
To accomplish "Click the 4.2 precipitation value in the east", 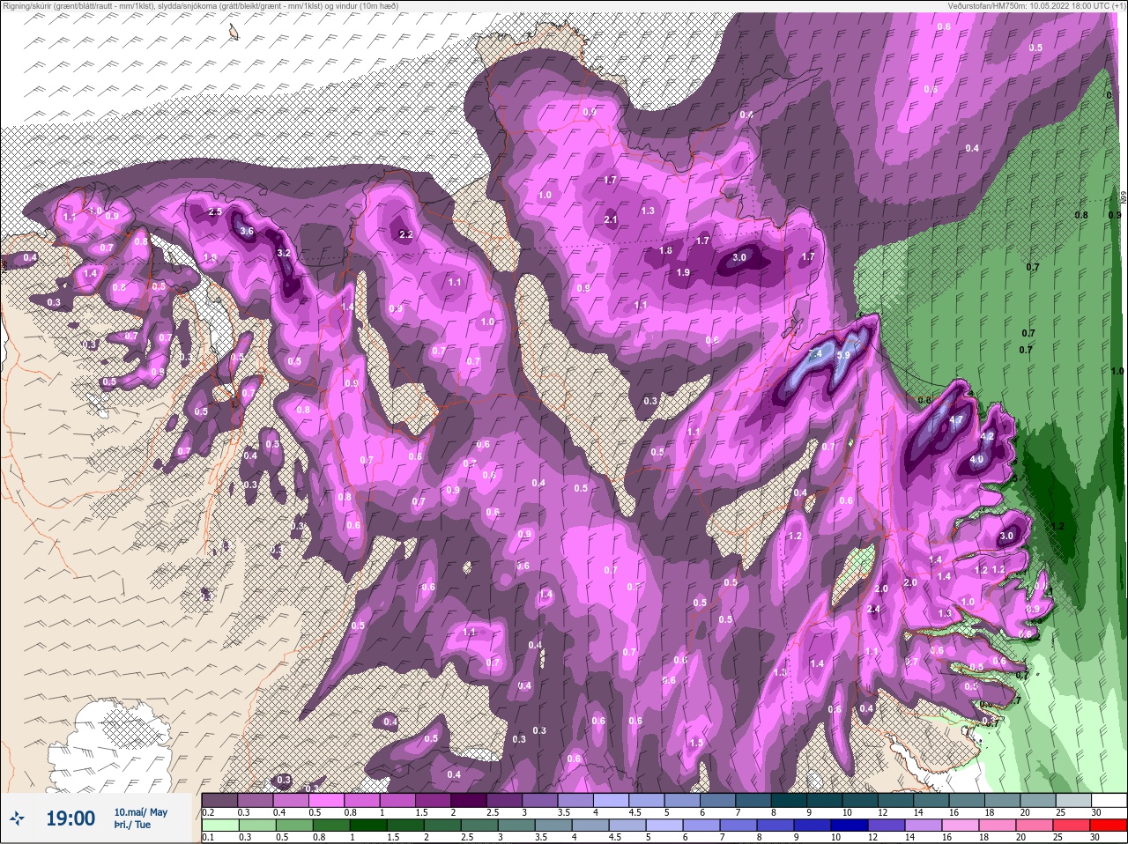I will pyautogui.click(x=987, y=436).
